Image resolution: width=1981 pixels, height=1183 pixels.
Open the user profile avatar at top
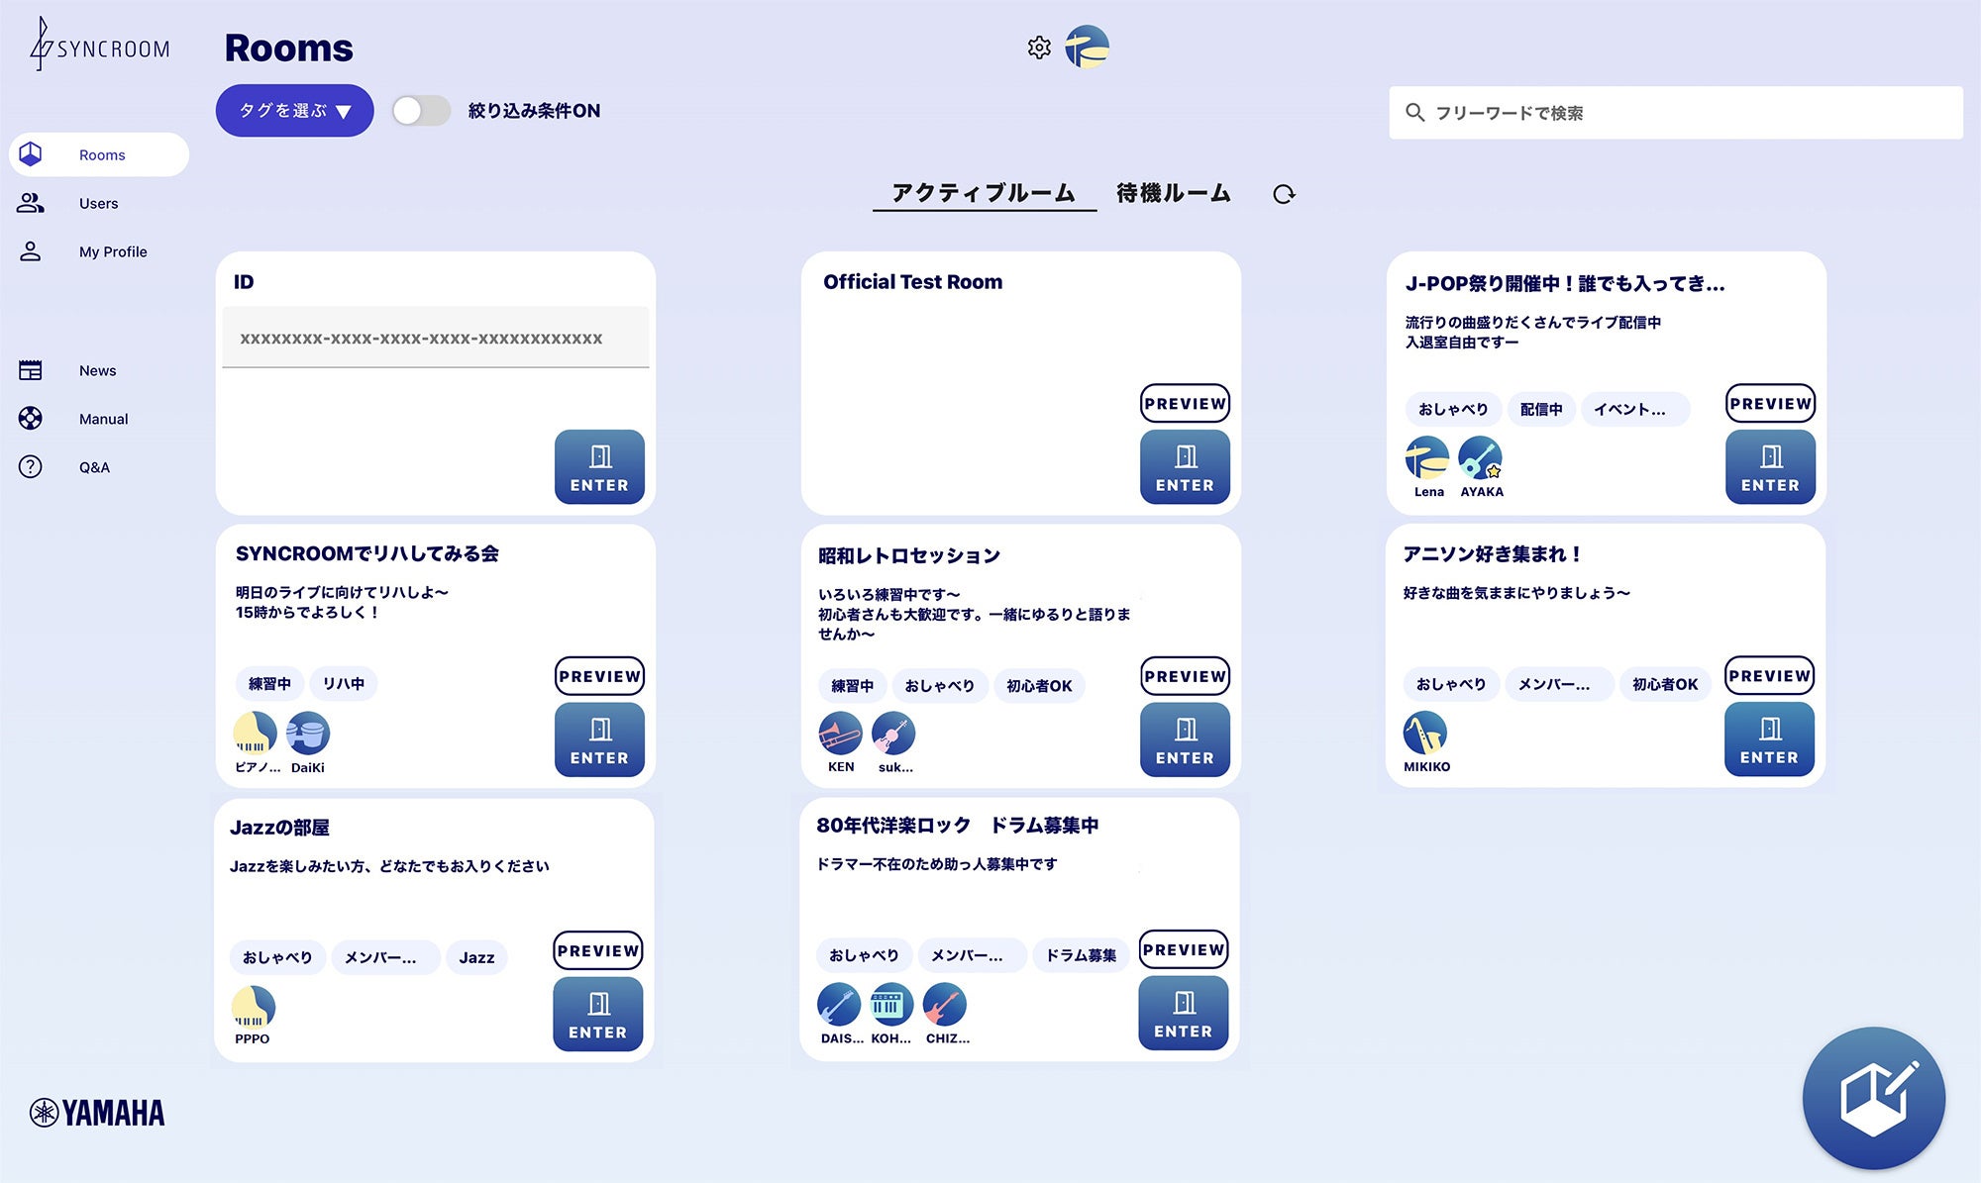pyautogui.click(x=1087, y=48)
